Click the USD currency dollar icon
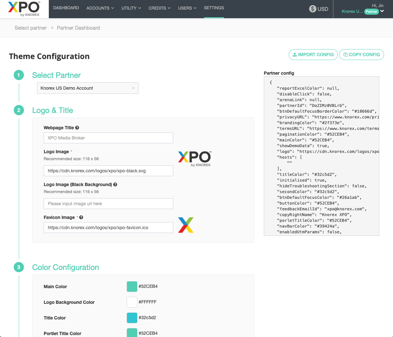The width and height of the screenshot is (393, 337). tap(313, 9)
